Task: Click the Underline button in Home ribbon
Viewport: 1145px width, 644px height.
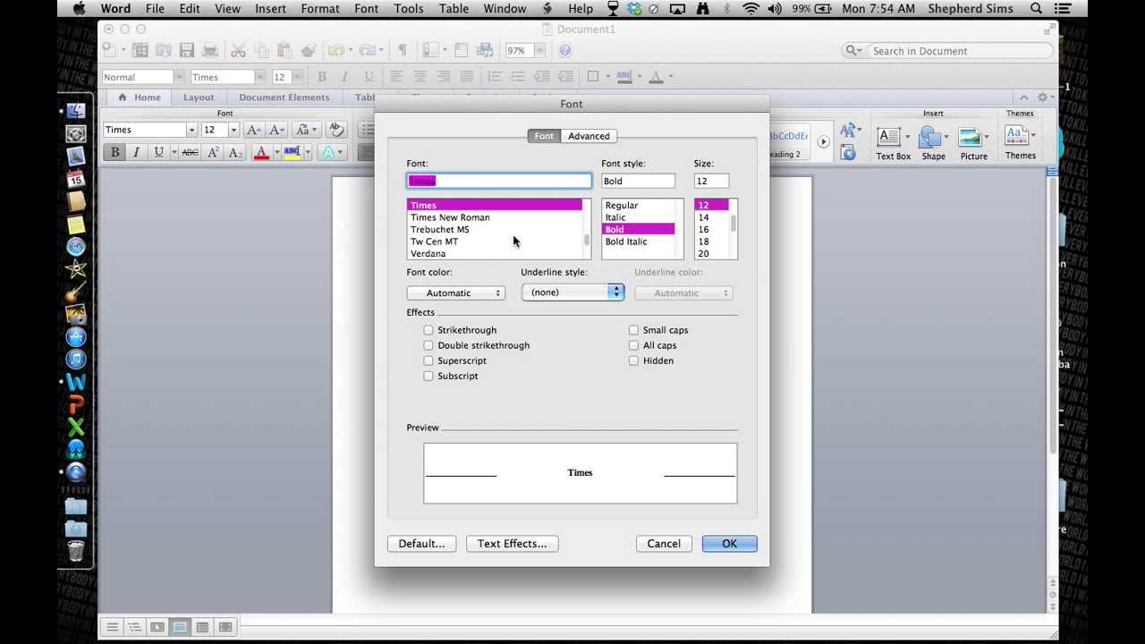Action: pyautogui.click(x=158, y=153)
